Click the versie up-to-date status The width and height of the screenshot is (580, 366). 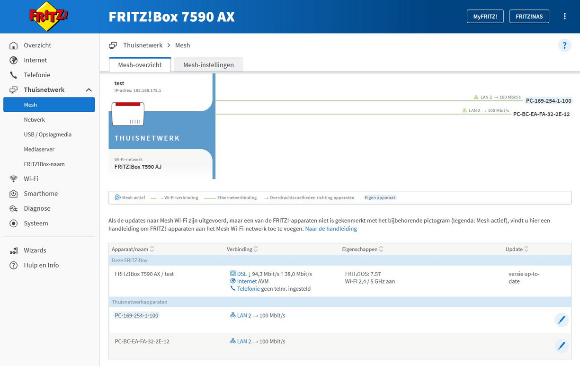pos(524,277)
